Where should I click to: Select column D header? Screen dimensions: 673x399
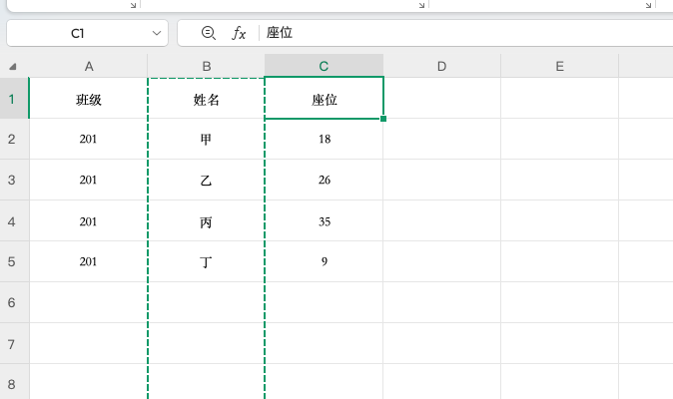point(441,67)
